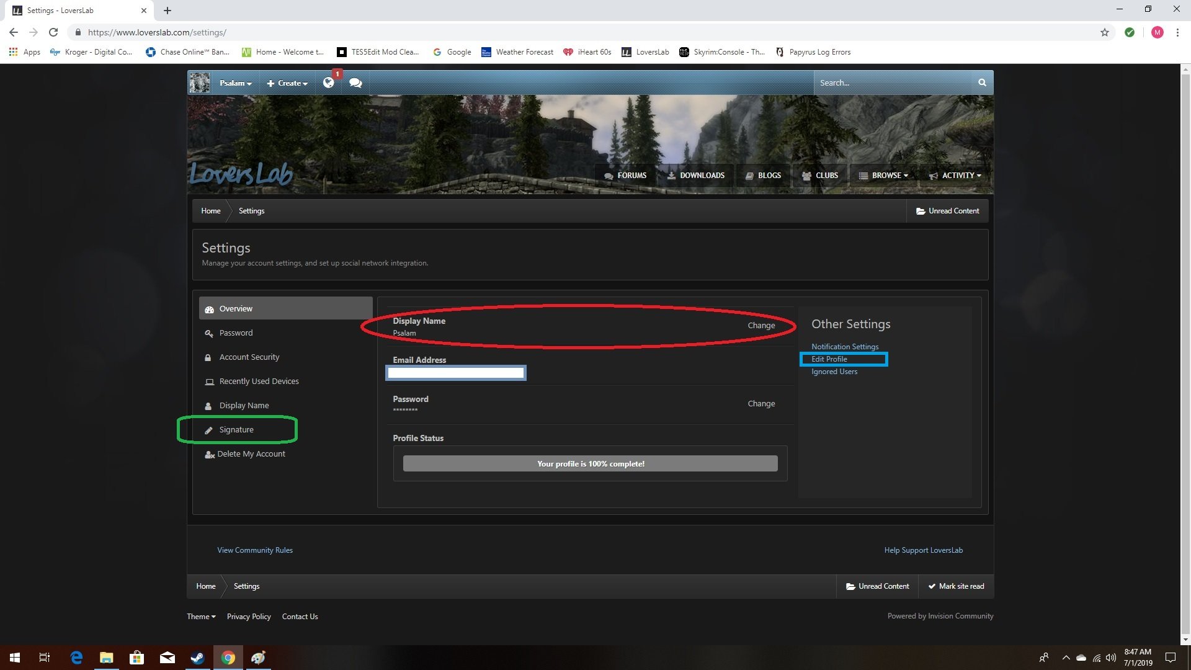This screenshot has height=670, width=1191.
Task: Bookmark page with star icon
Action: click(x=1105, y=32)
